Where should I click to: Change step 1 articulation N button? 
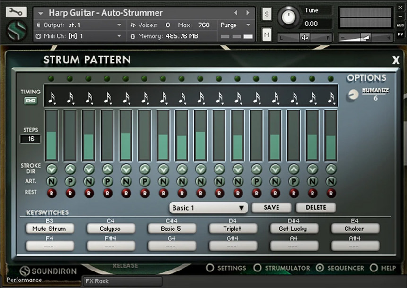tap(52, 181)
